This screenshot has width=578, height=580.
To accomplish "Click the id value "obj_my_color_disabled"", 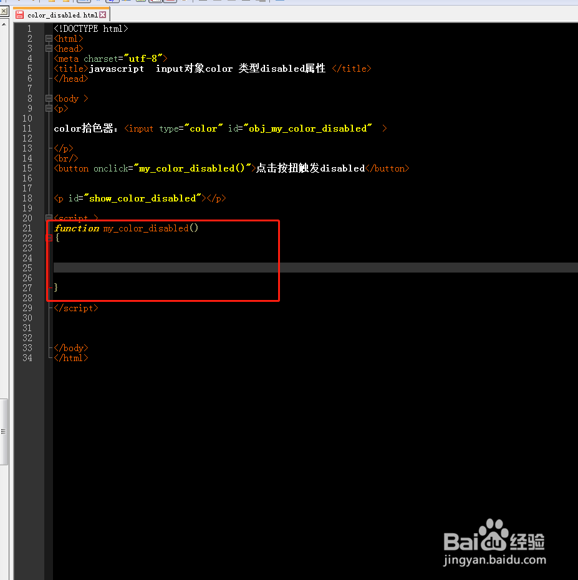I will (307, 128).
